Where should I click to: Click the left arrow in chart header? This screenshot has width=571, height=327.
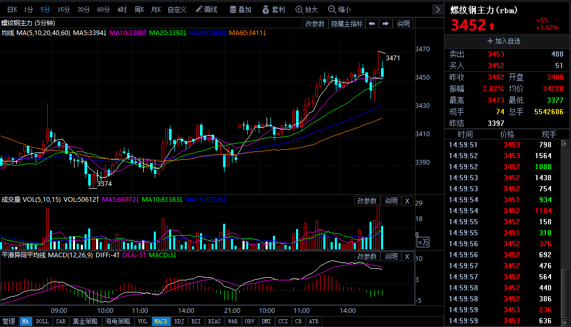point(372,24)
